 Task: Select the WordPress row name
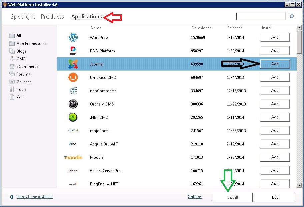(99, 38)
